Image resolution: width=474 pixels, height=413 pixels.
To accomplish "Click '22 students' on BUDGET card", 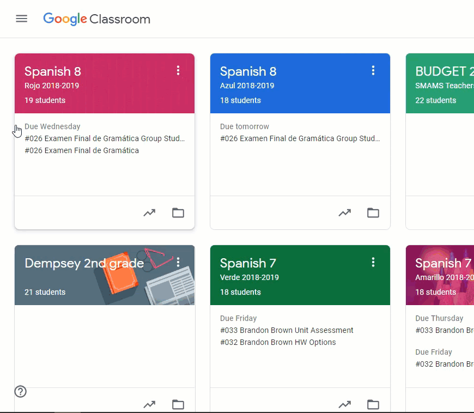I will 436,100.
